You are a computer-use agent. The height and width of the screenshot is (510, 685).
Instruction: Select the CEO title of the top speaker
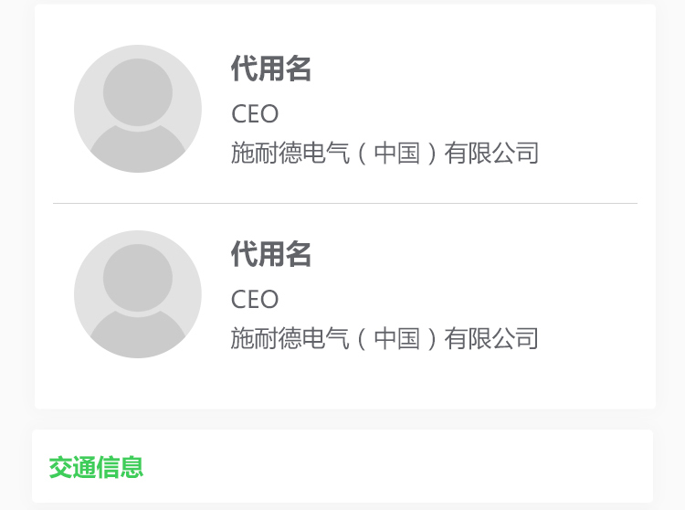tap(255, 114)
